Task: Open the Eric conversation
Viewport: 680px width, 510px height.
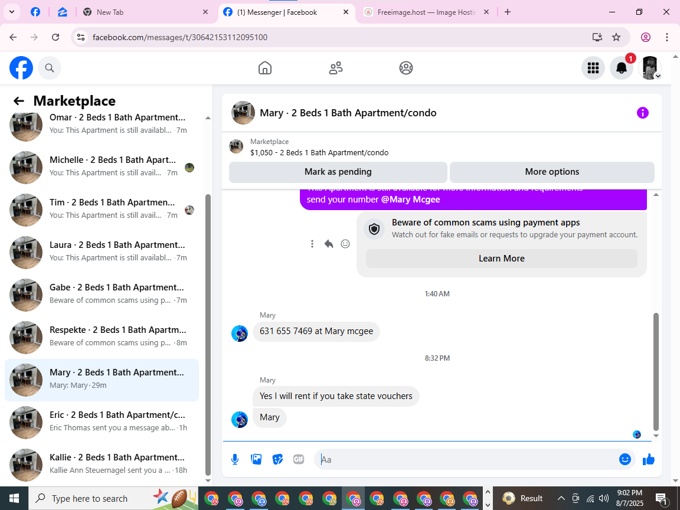Action: click(102, 423)
